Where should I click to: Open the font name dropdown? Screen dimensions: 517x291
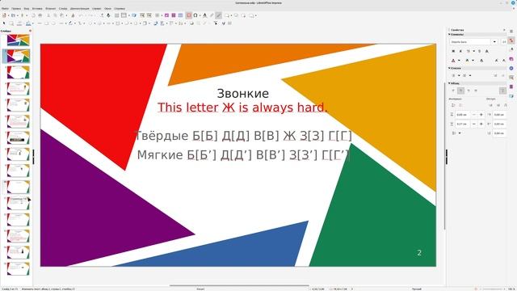point(494,42)
